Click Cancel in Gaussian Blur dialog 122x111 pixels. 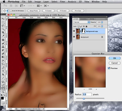pos(115,63)
